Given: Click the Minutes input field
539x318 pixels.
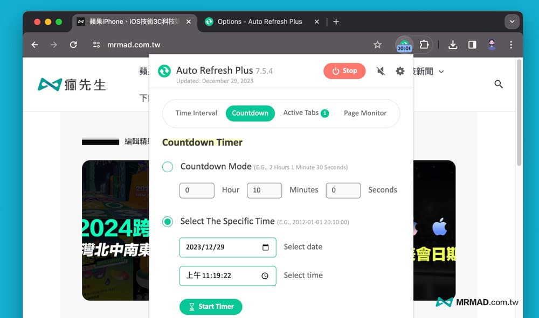Looking at the screenshot, I should pyautogui.click(x=264, y=190).
